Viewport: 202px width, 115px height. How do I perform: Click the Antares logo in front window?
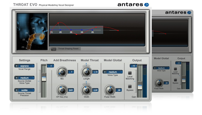pyautogui.click(x=133, y=4)
